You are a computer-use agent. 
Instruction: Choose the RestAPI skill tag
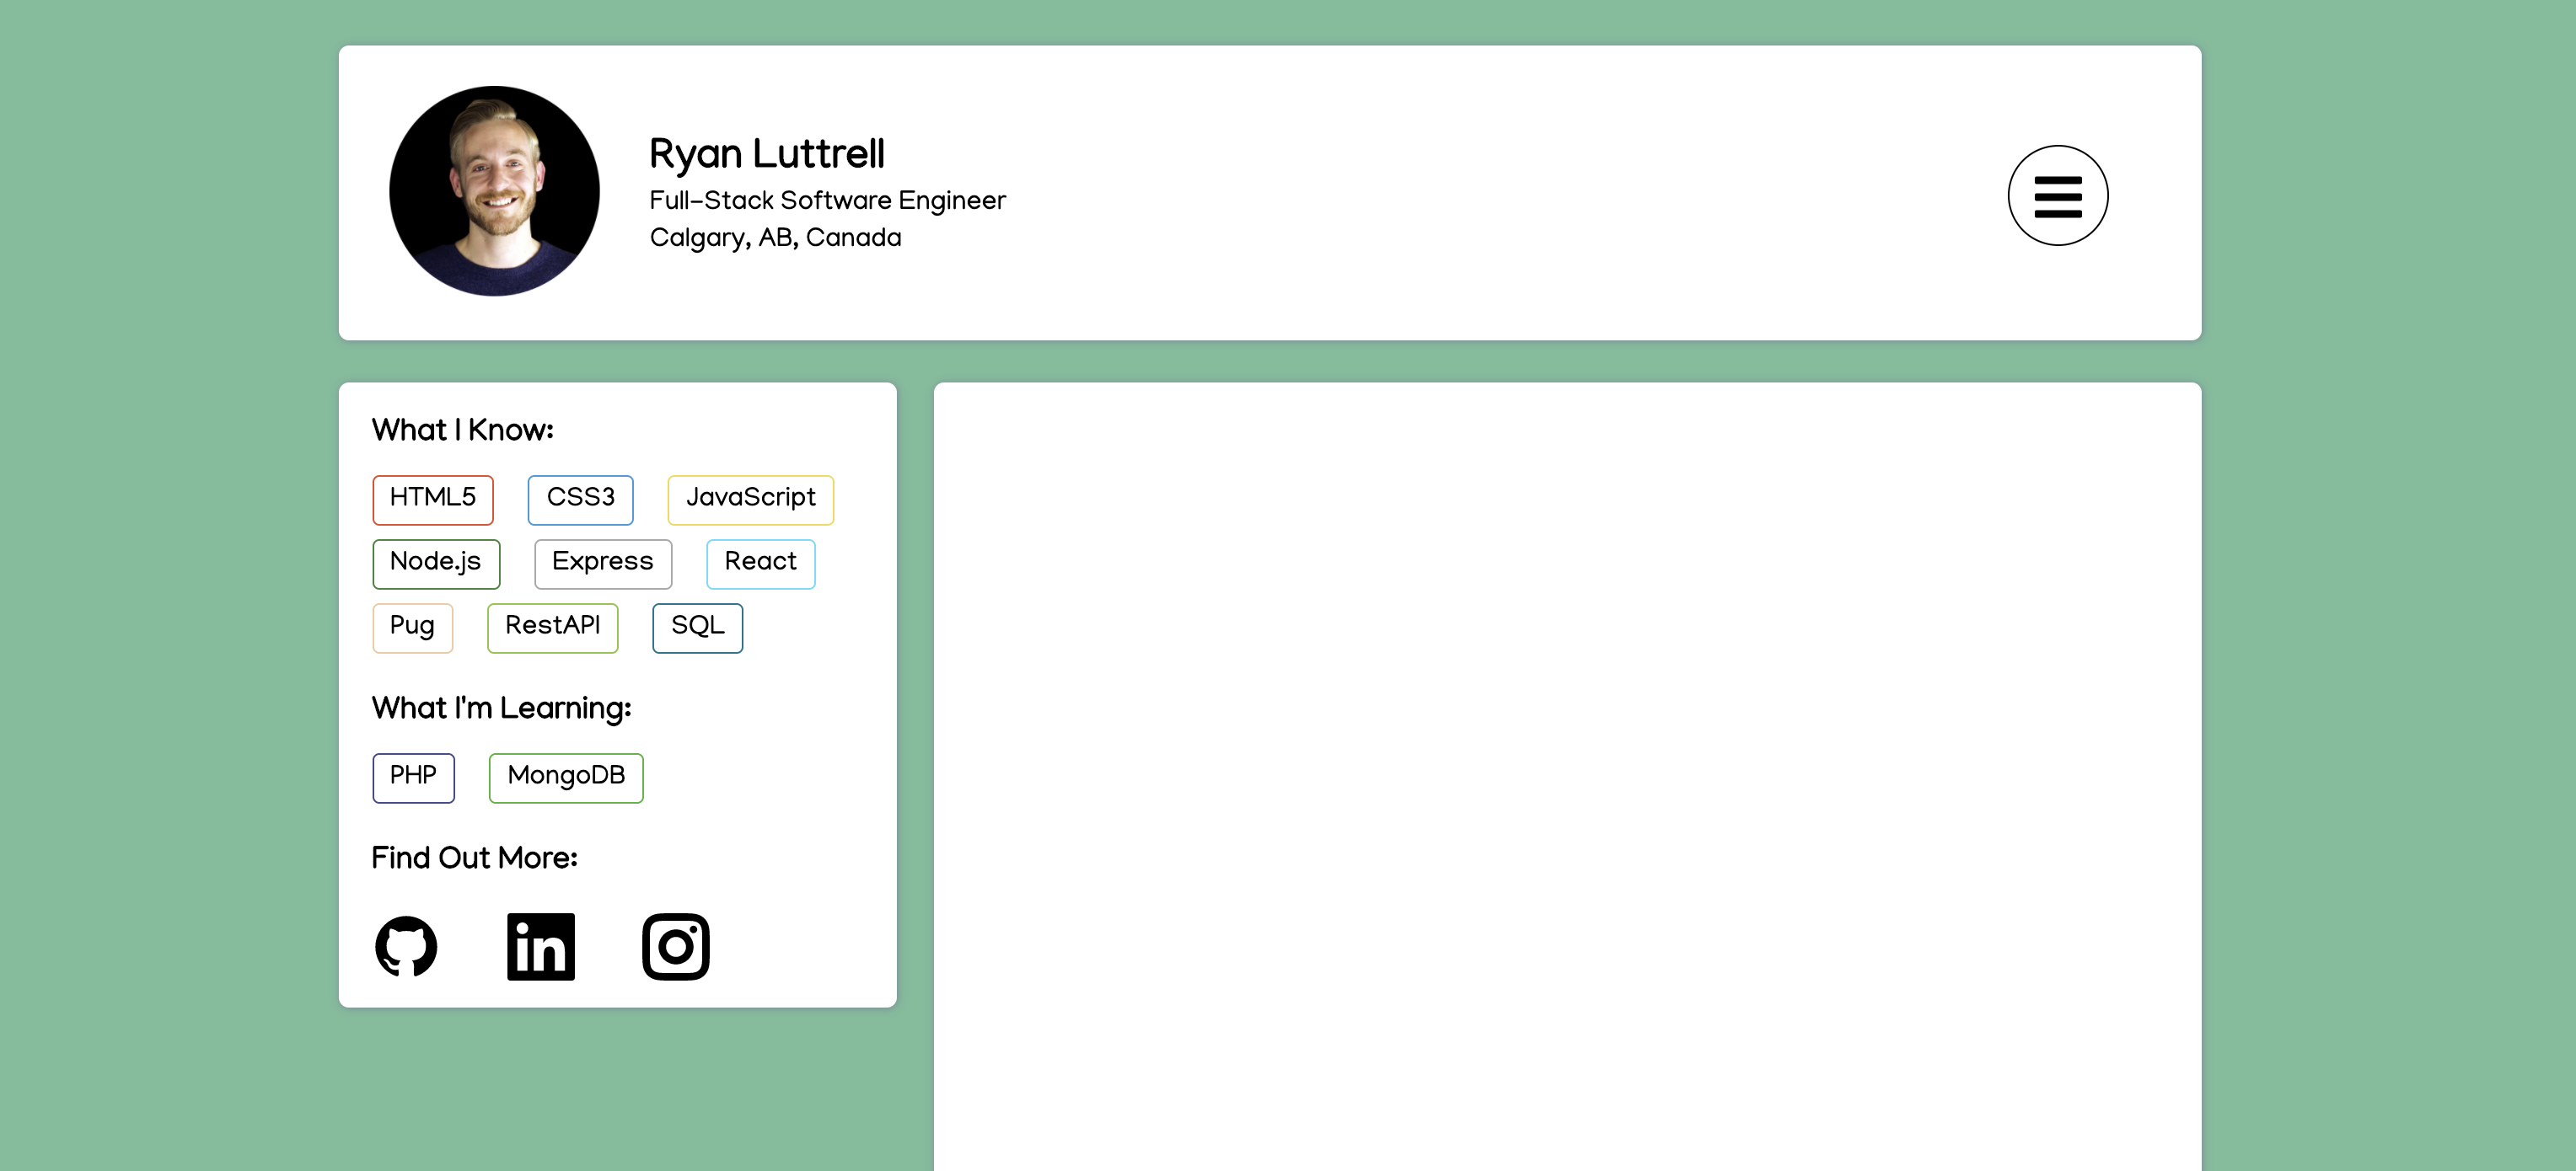(552, 627)
